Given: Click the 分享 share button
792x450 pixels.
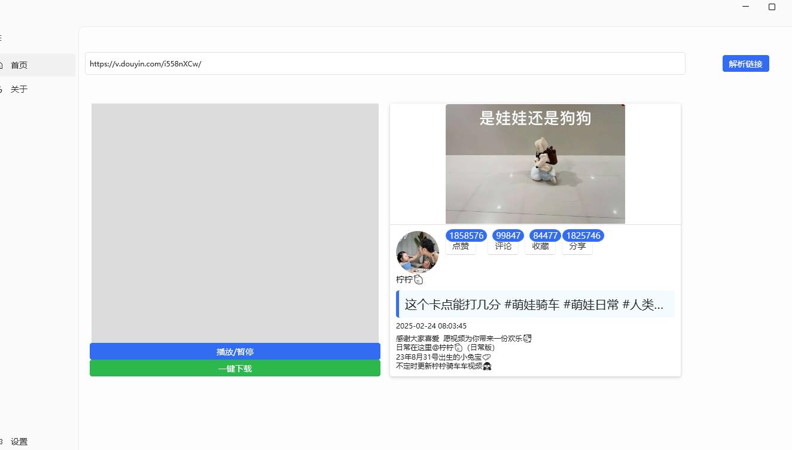Looking at the screenshot, I should (577, 247).
